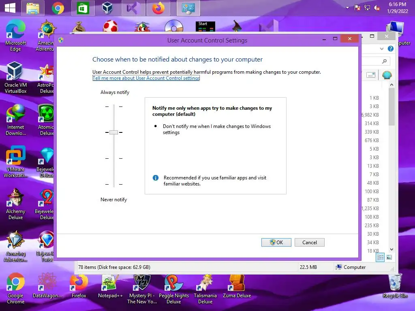Confirm UAC settings with OK button

pyautogui.click(x=276, y=242)
